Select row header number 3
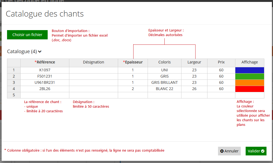The image size is (273, 163). 14,83
